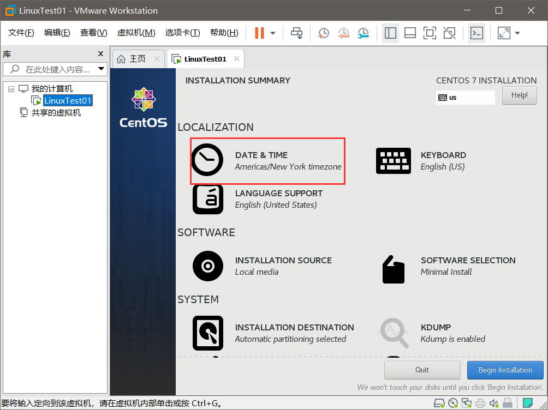The width and height of the screenshot is (548, 410).
Task: Open the power options dropdown arrow
Action: (273, 33)
